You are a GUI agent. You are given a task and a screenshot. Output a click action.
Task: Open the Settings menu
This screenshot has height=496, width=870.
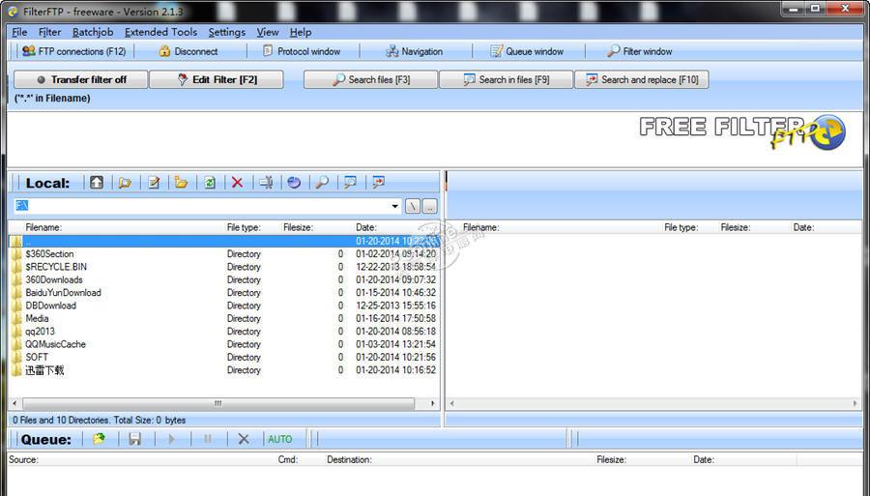227,32
